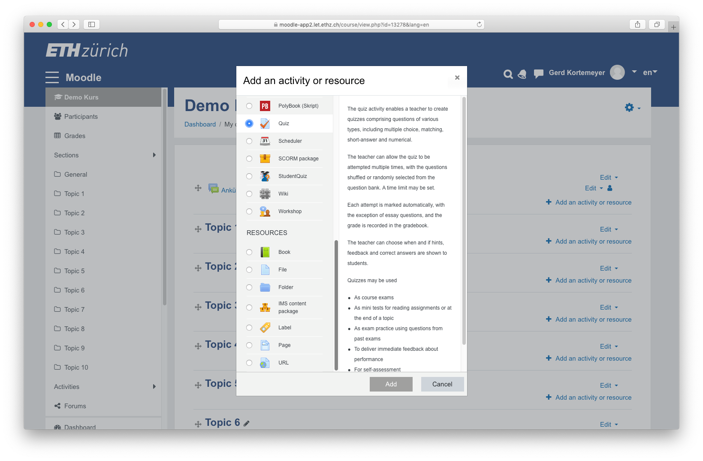703x461 pixels.
Task: Click the pencil edit icon after Topic 6
Action: (x=247, y=423)
